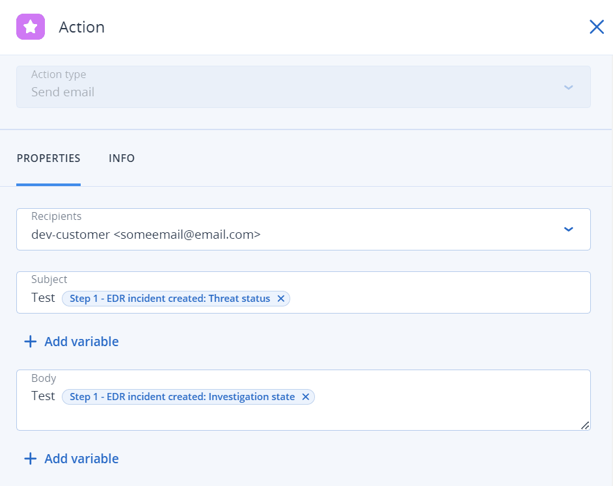Click the Add variable link under Body
The height and width of the screenshot is (486, 613).
[x=81, y=459]
